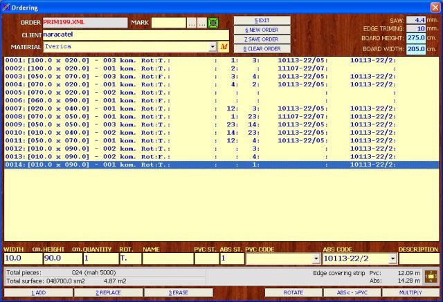Open the ABS CODE dropdown arrow
Screen dimensions: 443x302
[392, 258]
